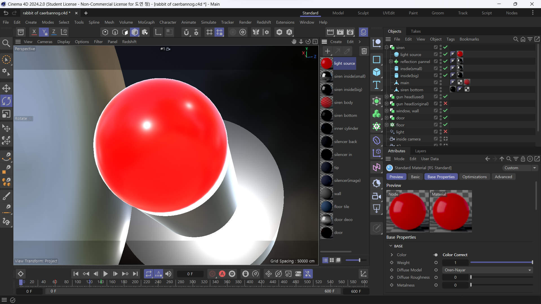Open the Custom preset dropdown
The width and height of the screenshot is (541, 304).
(x=520, y=168)
